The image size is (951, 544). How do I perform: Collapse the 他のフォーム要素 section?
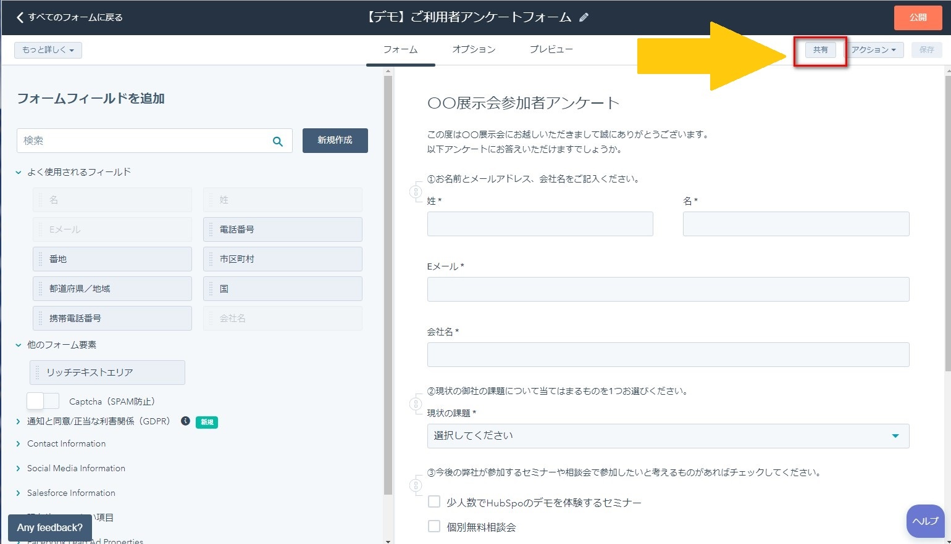[x=19, y=345]
